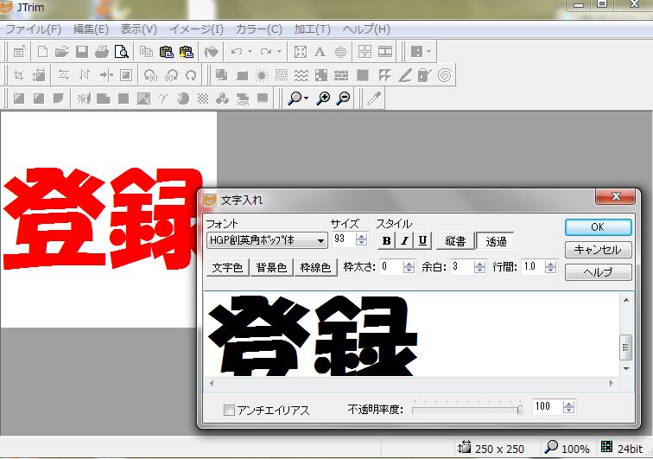Click inside the text preview area showing 登録
This screenshot has width=653, height=459.
412,335
